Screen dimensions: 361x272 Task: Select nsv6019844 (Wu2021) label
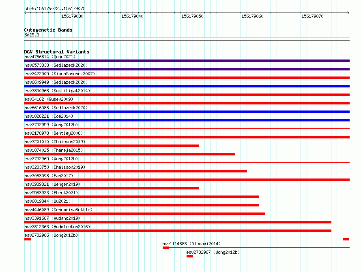[x=47, y=201]
